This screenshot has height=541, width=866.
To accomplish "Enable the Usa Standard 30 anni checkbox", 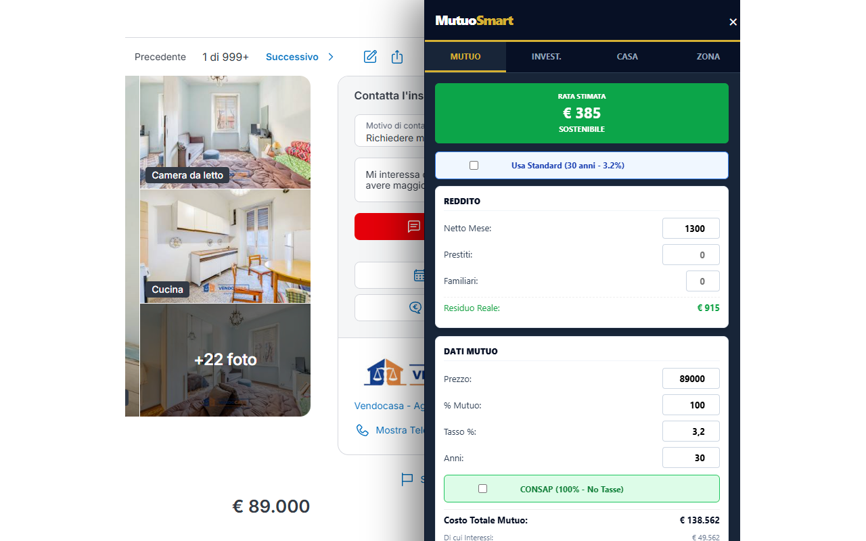I will 474,165.
